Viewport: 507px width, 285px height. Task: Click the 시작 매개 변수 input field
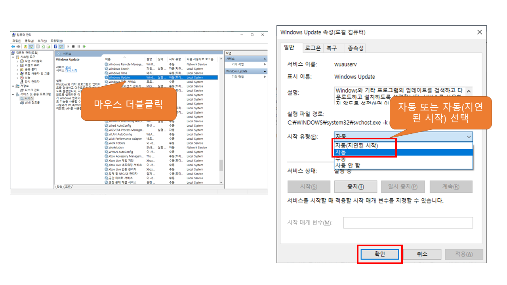(408, 222)
